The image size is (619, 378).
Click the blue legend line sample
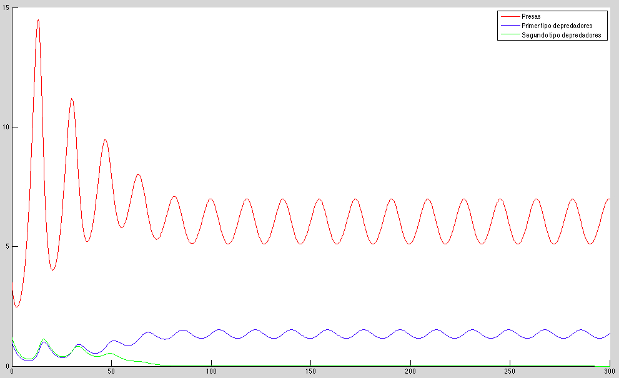click(509, 26)
